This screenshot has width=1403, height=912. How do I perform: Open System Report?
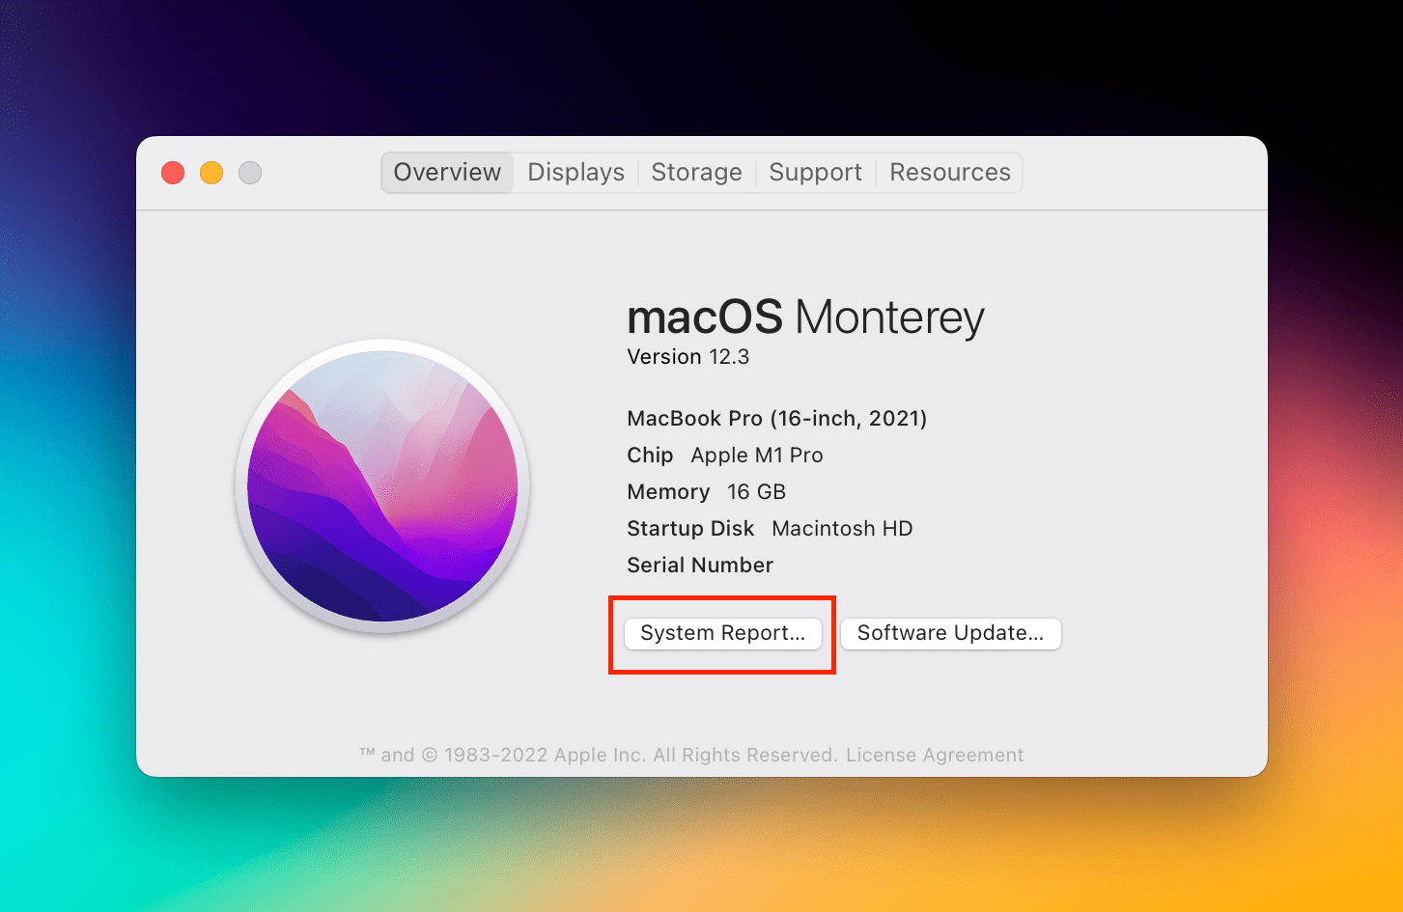click(x=722, y=634)
